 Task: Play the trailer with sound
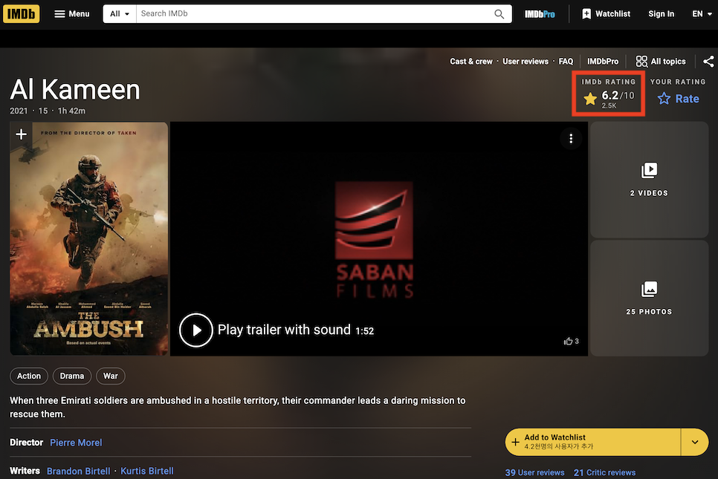tap(196, 330)
